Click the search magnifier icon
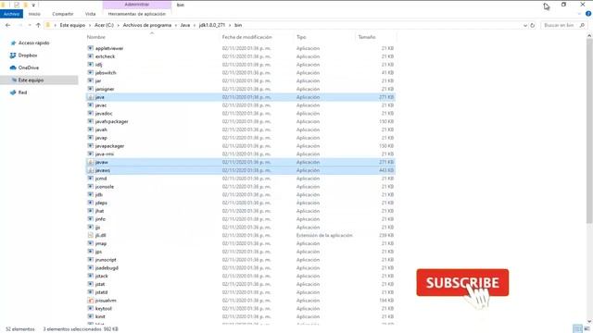Image resolution: width=593 pixels, height=333 pixels. (x=582, y=25)
